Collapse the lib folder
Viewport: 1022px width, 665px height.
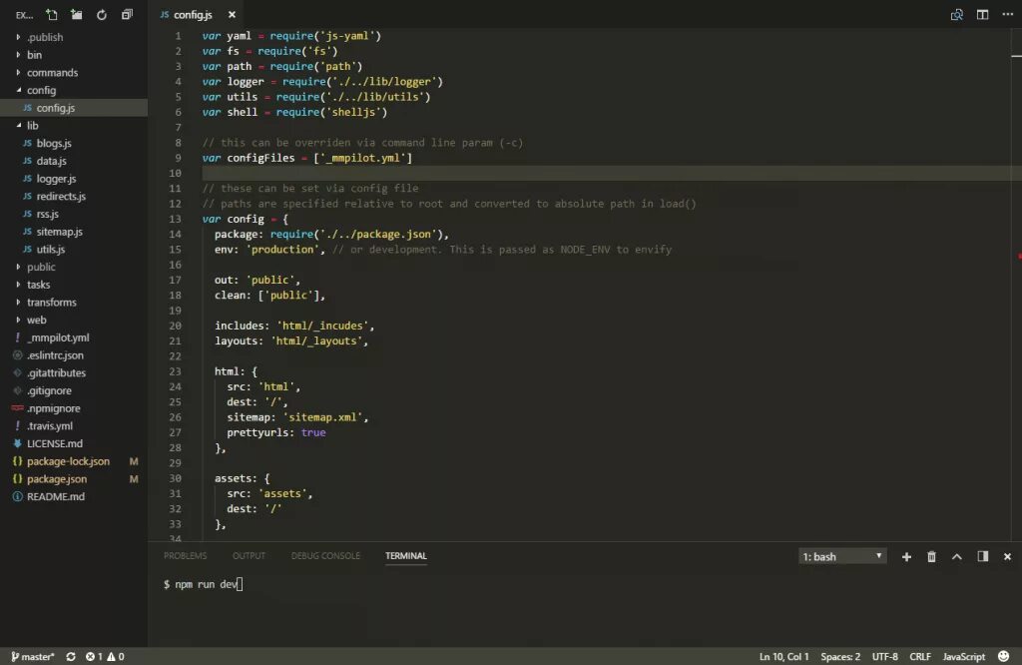74,125
